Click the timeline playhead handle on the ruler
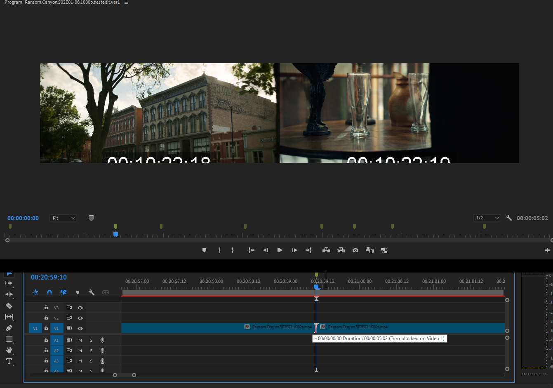The image size is (553, 388). coord(316,287)
